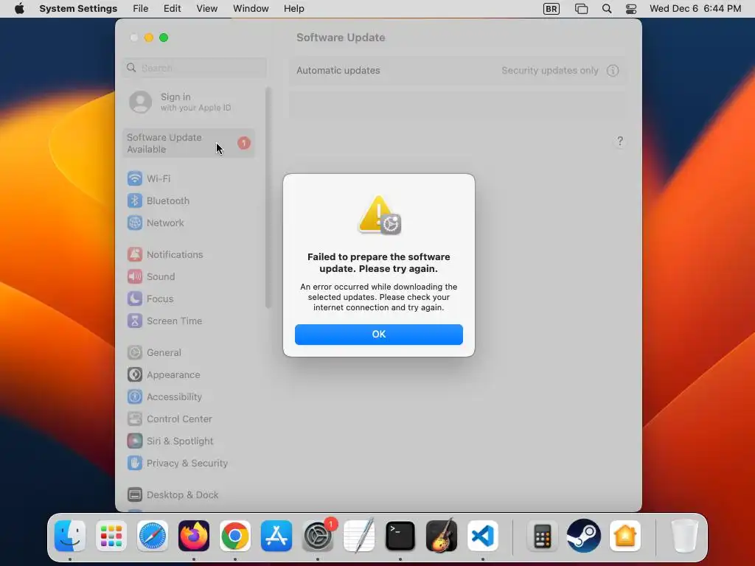This screenshot has height=566, width=755.
Task: Click info icon next to Security updates only
Action: coord(613,70)
